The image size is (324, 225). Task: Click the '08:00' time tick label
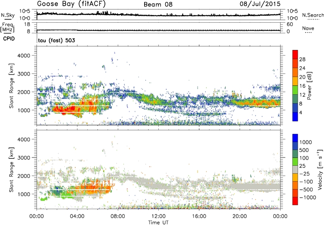click(117, 216)
